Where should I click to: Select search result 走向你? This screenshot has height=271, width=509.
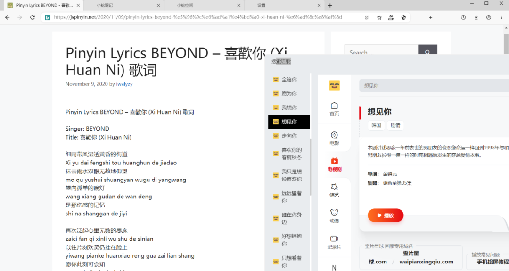click(x=289, y=136)
